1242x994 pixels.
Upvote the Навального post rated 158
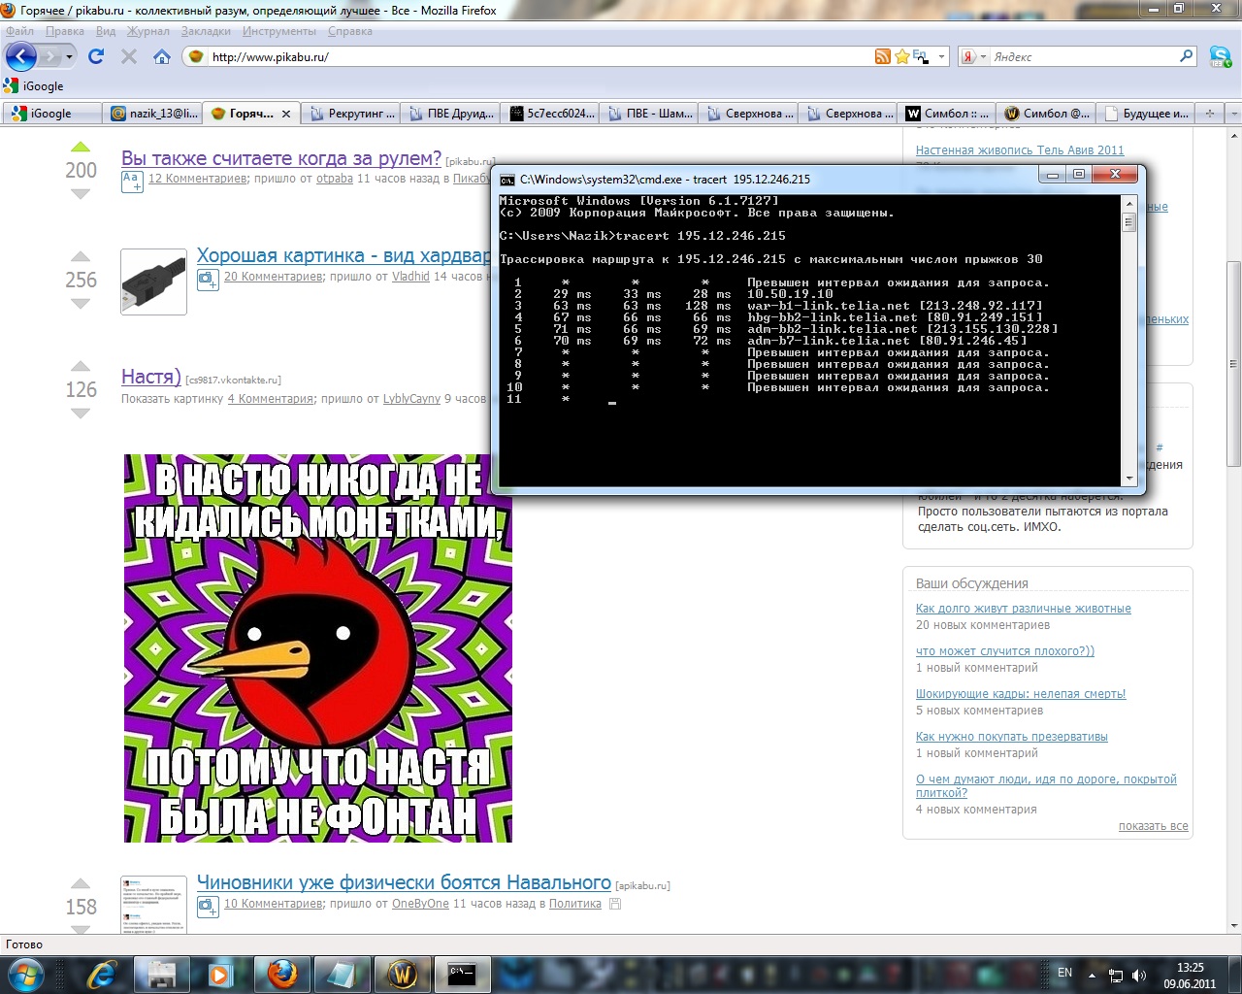coord(81,883)
